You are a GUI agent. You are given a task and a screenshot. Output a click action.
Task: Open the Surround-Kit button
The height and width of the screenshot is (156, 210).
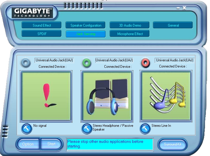point(173,144)
